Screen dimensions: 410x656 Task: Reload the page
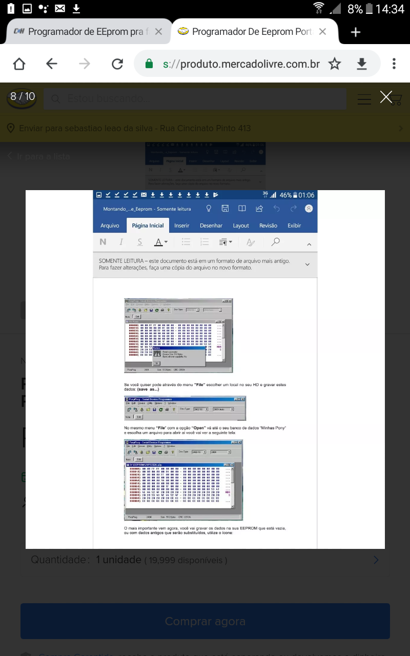click(117, 64)
